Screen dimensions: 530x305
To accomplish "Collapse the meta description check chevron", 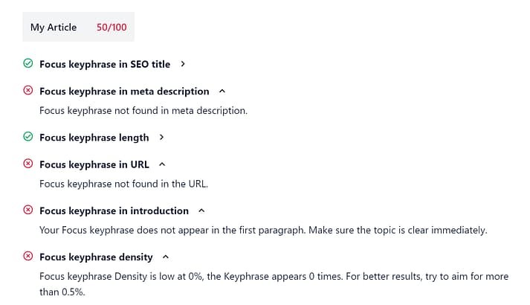I will 222,91.
